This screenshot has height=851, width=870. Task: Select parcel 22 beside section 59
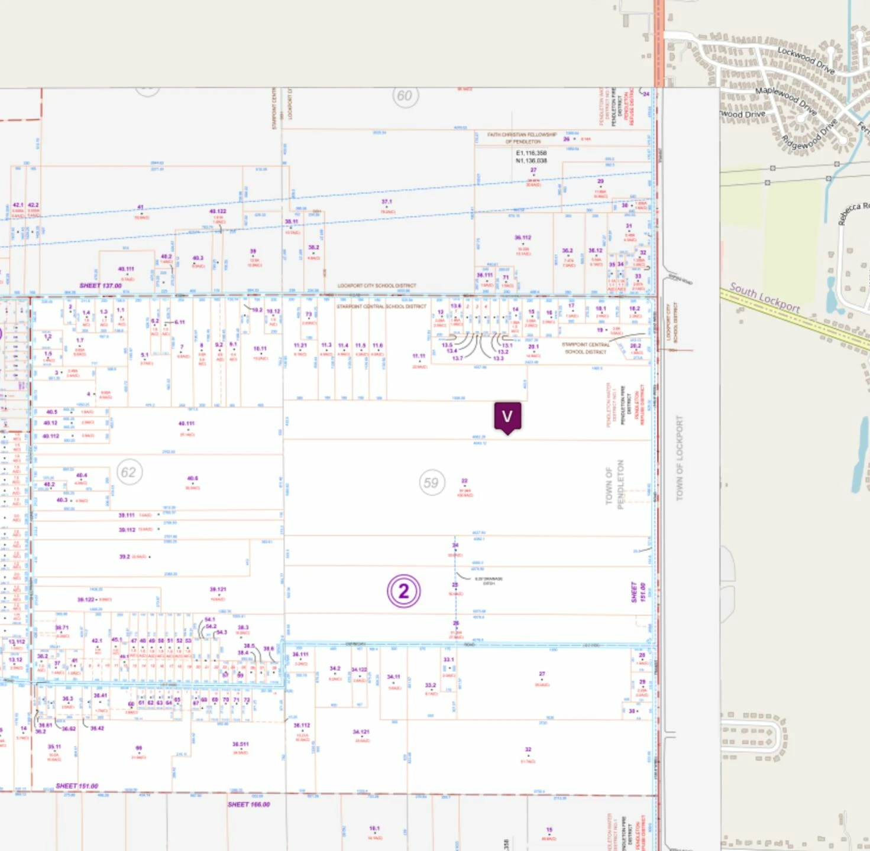[x=464, y=481]
